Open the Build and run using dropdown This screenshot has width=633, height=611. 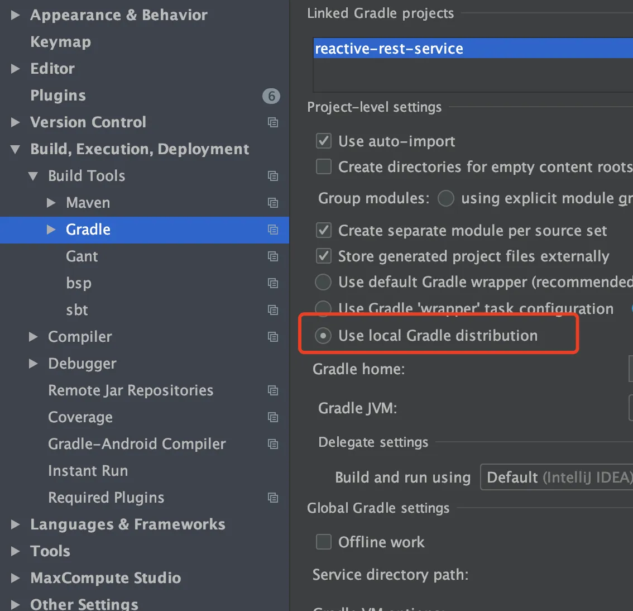(556, 478)
